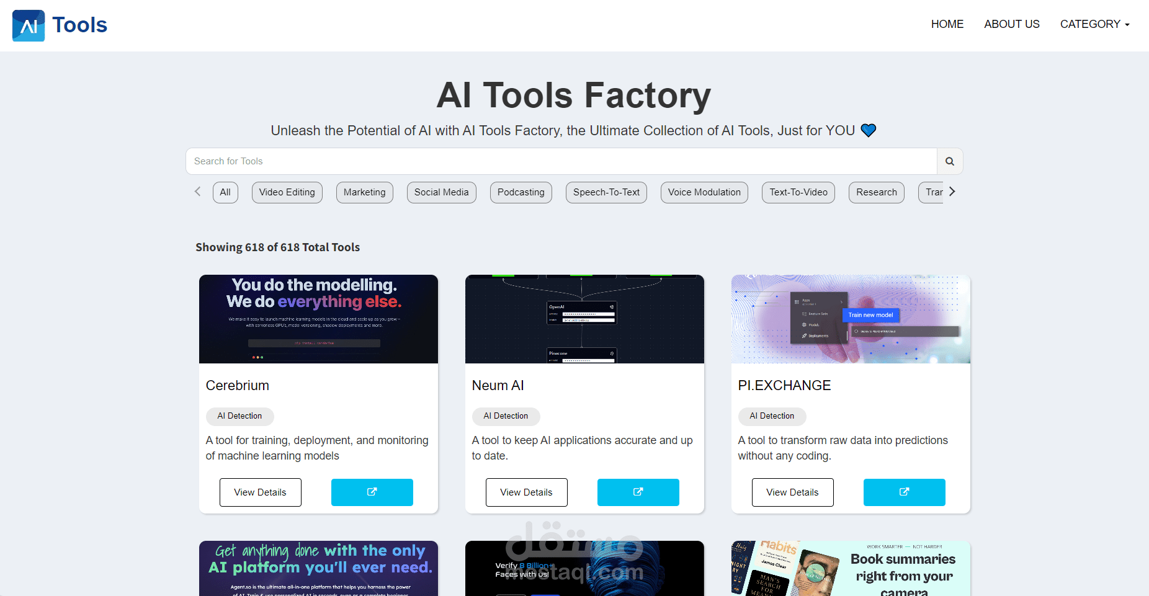
Task: View Details for Neum AI
Action: pyautogui.click(x=527, y=492)
